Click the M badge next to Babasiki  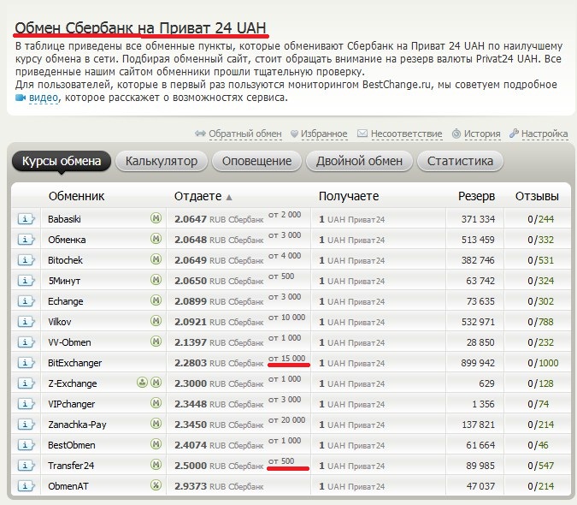tap(156, 218)
